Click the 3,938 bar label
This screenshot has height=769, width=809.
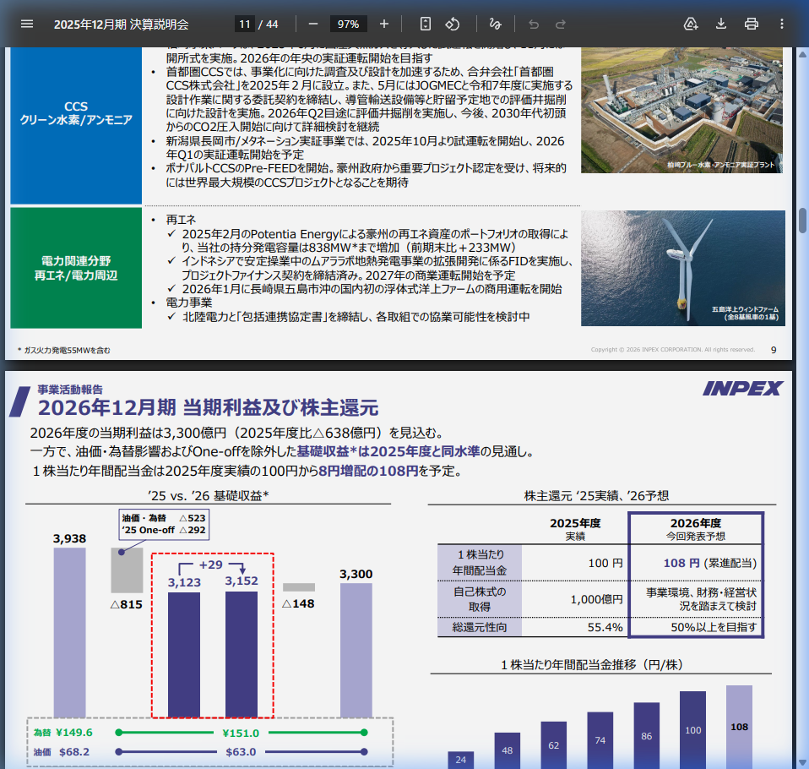[69, 538]
